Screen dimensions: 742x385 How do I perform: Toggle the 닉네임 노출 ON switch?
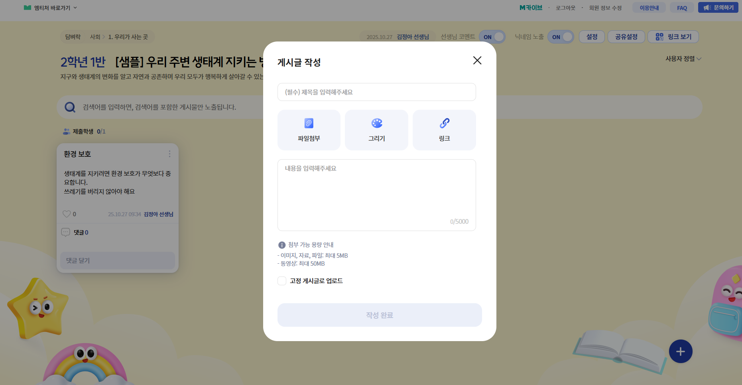561,37
